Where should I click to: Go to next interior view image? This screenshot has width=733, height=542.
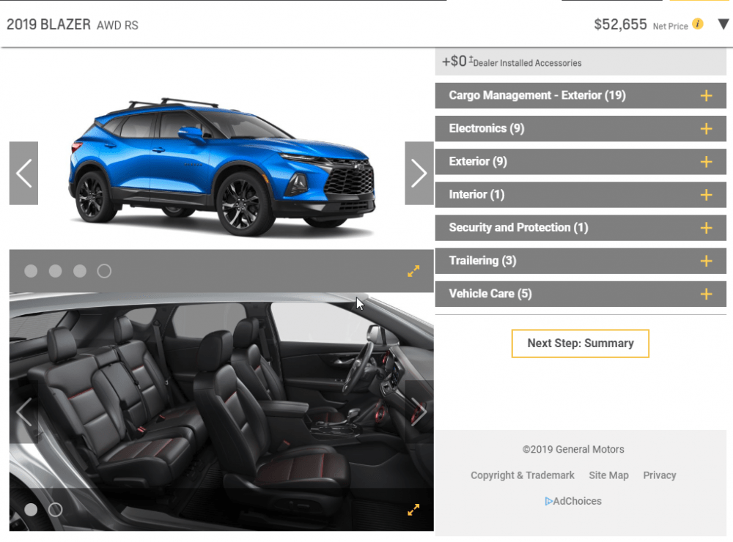coord(419,412)
